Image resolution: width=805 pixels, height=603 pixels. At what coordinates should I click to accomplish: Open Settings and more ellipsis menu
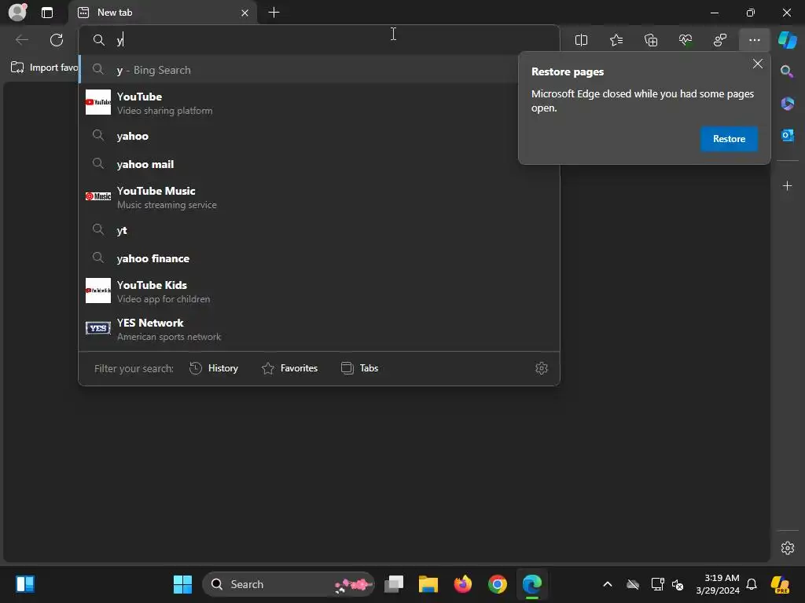pyautogui.click(x=754, y=40)
